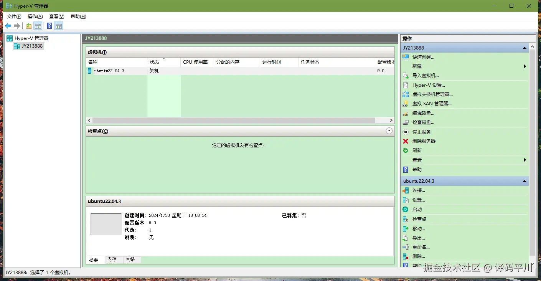Image resolution: width=541 pixels, height=281 pixels.
Task: Click the 导出 export icon
Action: [406, 238]
